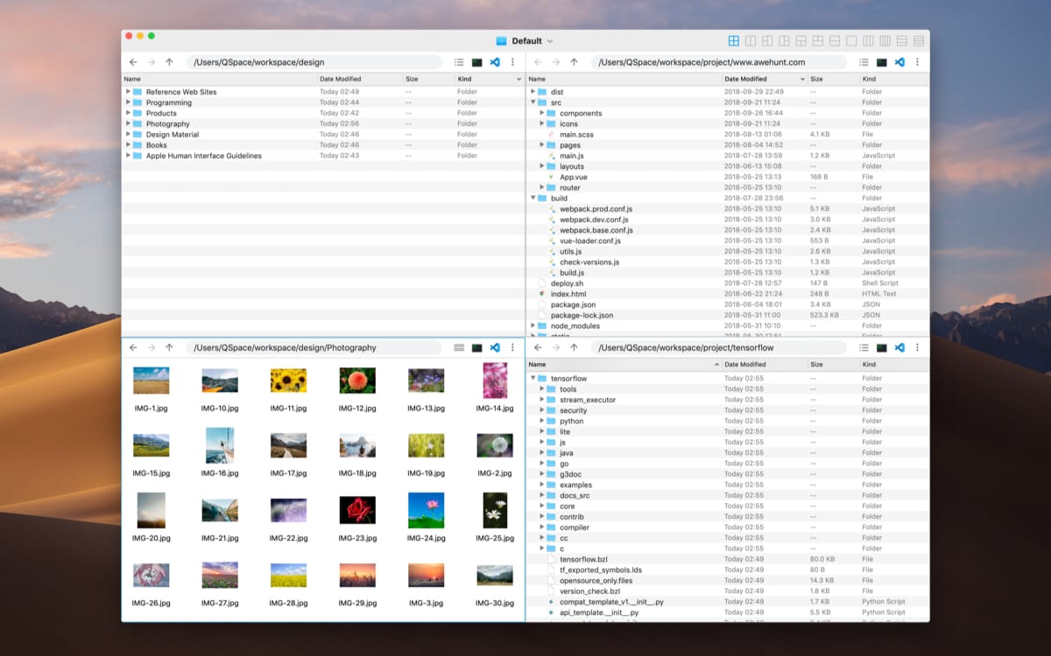
Task: Change view mode in tensorflow pane
Action: point(864,347)
